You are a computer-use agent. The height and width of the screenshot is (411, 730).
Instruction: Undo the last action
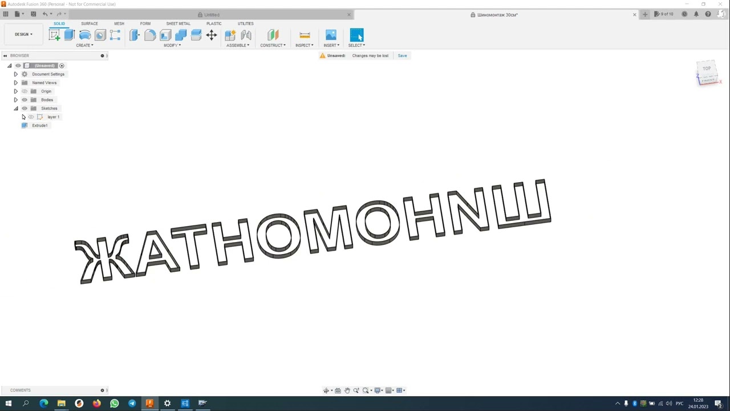(45, 14)
